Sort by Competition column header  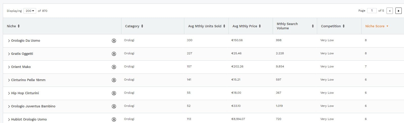click(333, 26)
